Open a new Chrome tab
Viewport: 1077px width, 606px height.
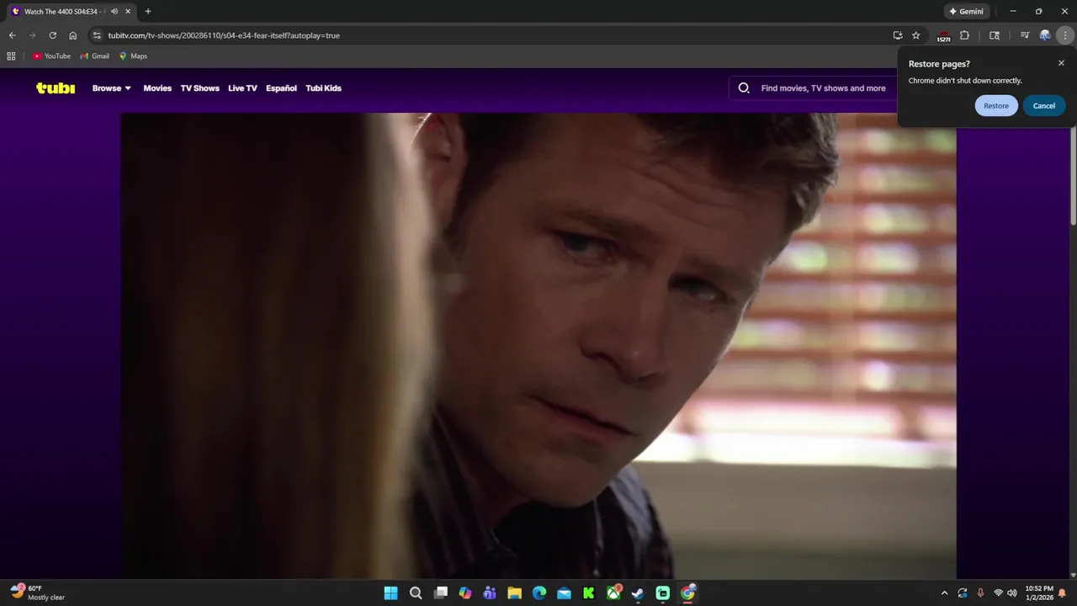[x=148, y=12]
